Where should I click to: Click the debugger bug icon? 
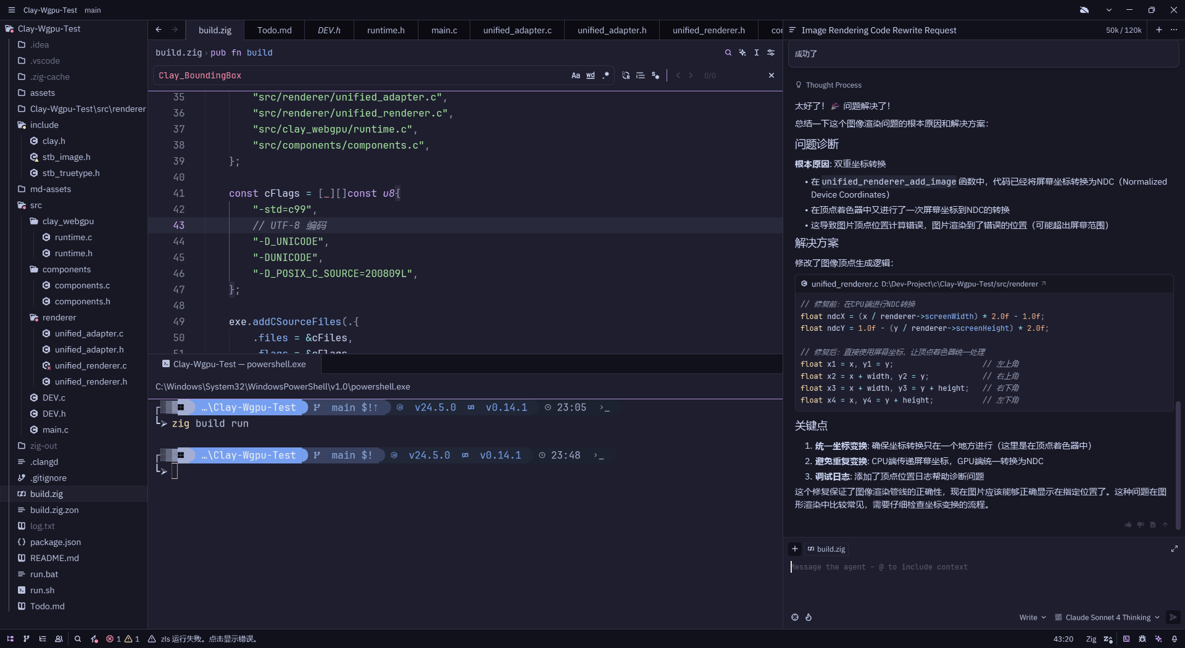(x=1142, y=639)
